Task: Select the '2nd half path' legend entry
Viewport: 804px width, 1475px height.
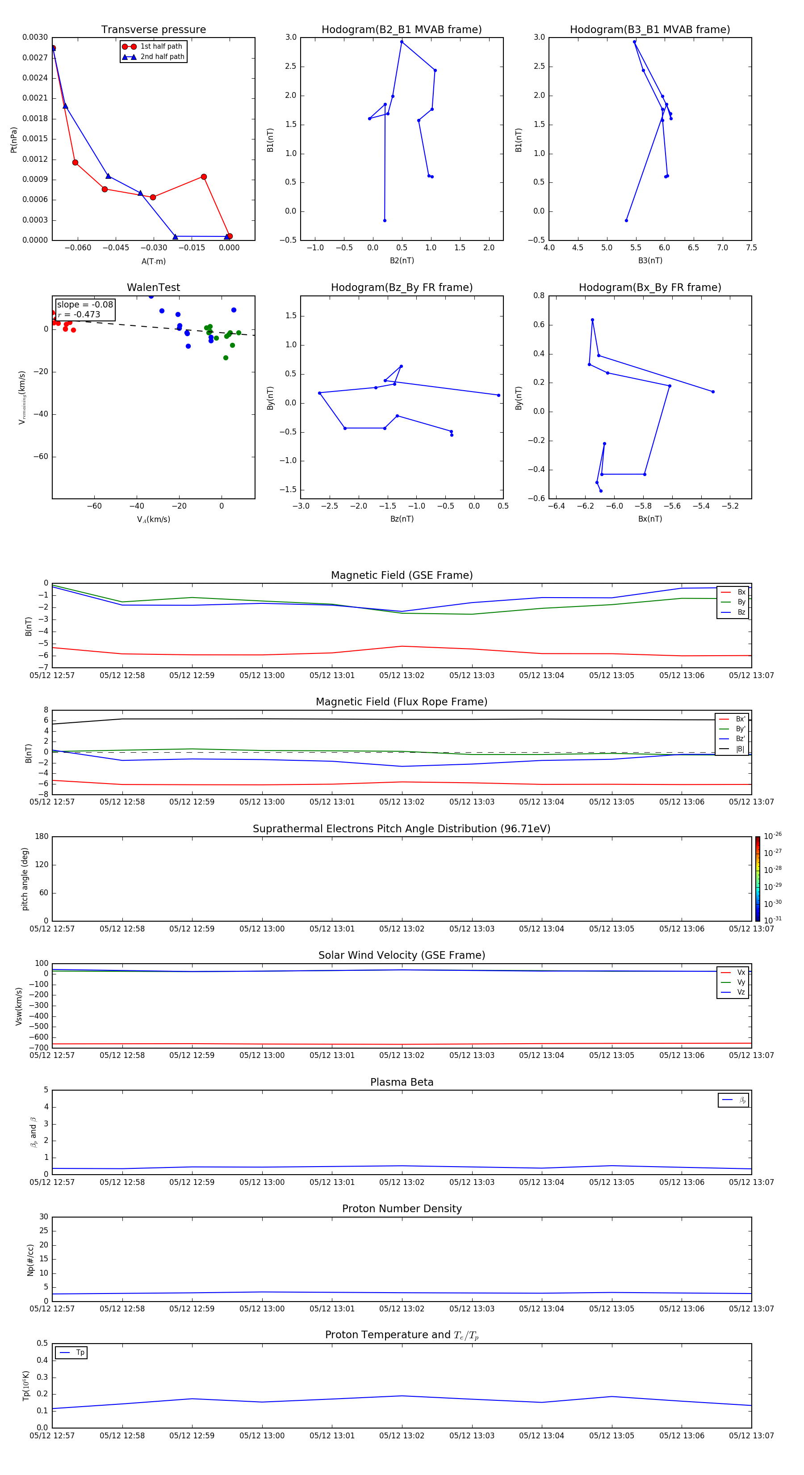Action: coord(153,57)
